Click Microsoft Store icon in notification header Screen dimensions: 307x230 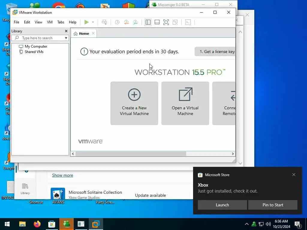click(x=200, y=175)
